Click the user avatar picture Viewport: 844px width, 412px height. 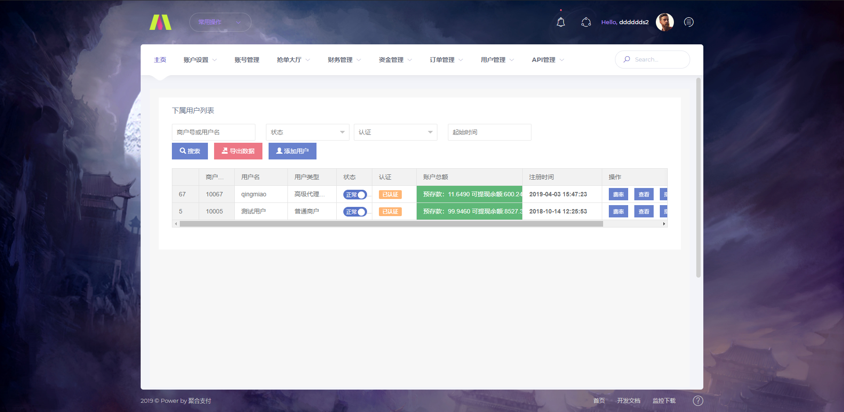point(665,22)
